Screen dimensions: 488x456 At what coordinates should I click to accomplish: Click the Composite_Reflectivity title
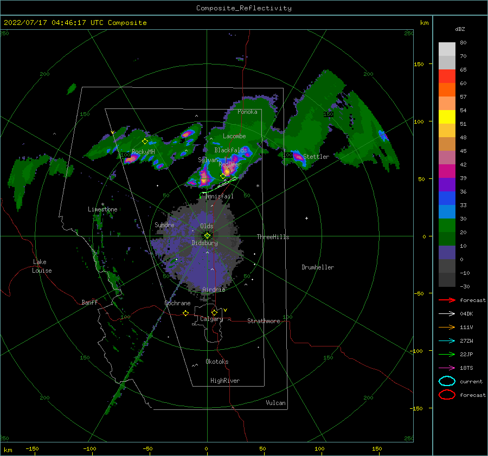coord(244,8)
